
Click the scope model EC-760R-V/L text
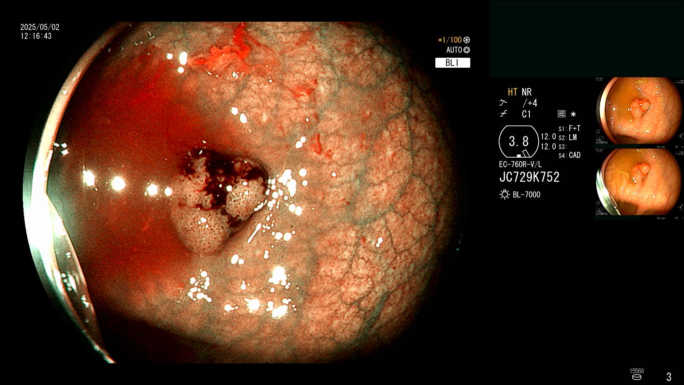[520, 164]
